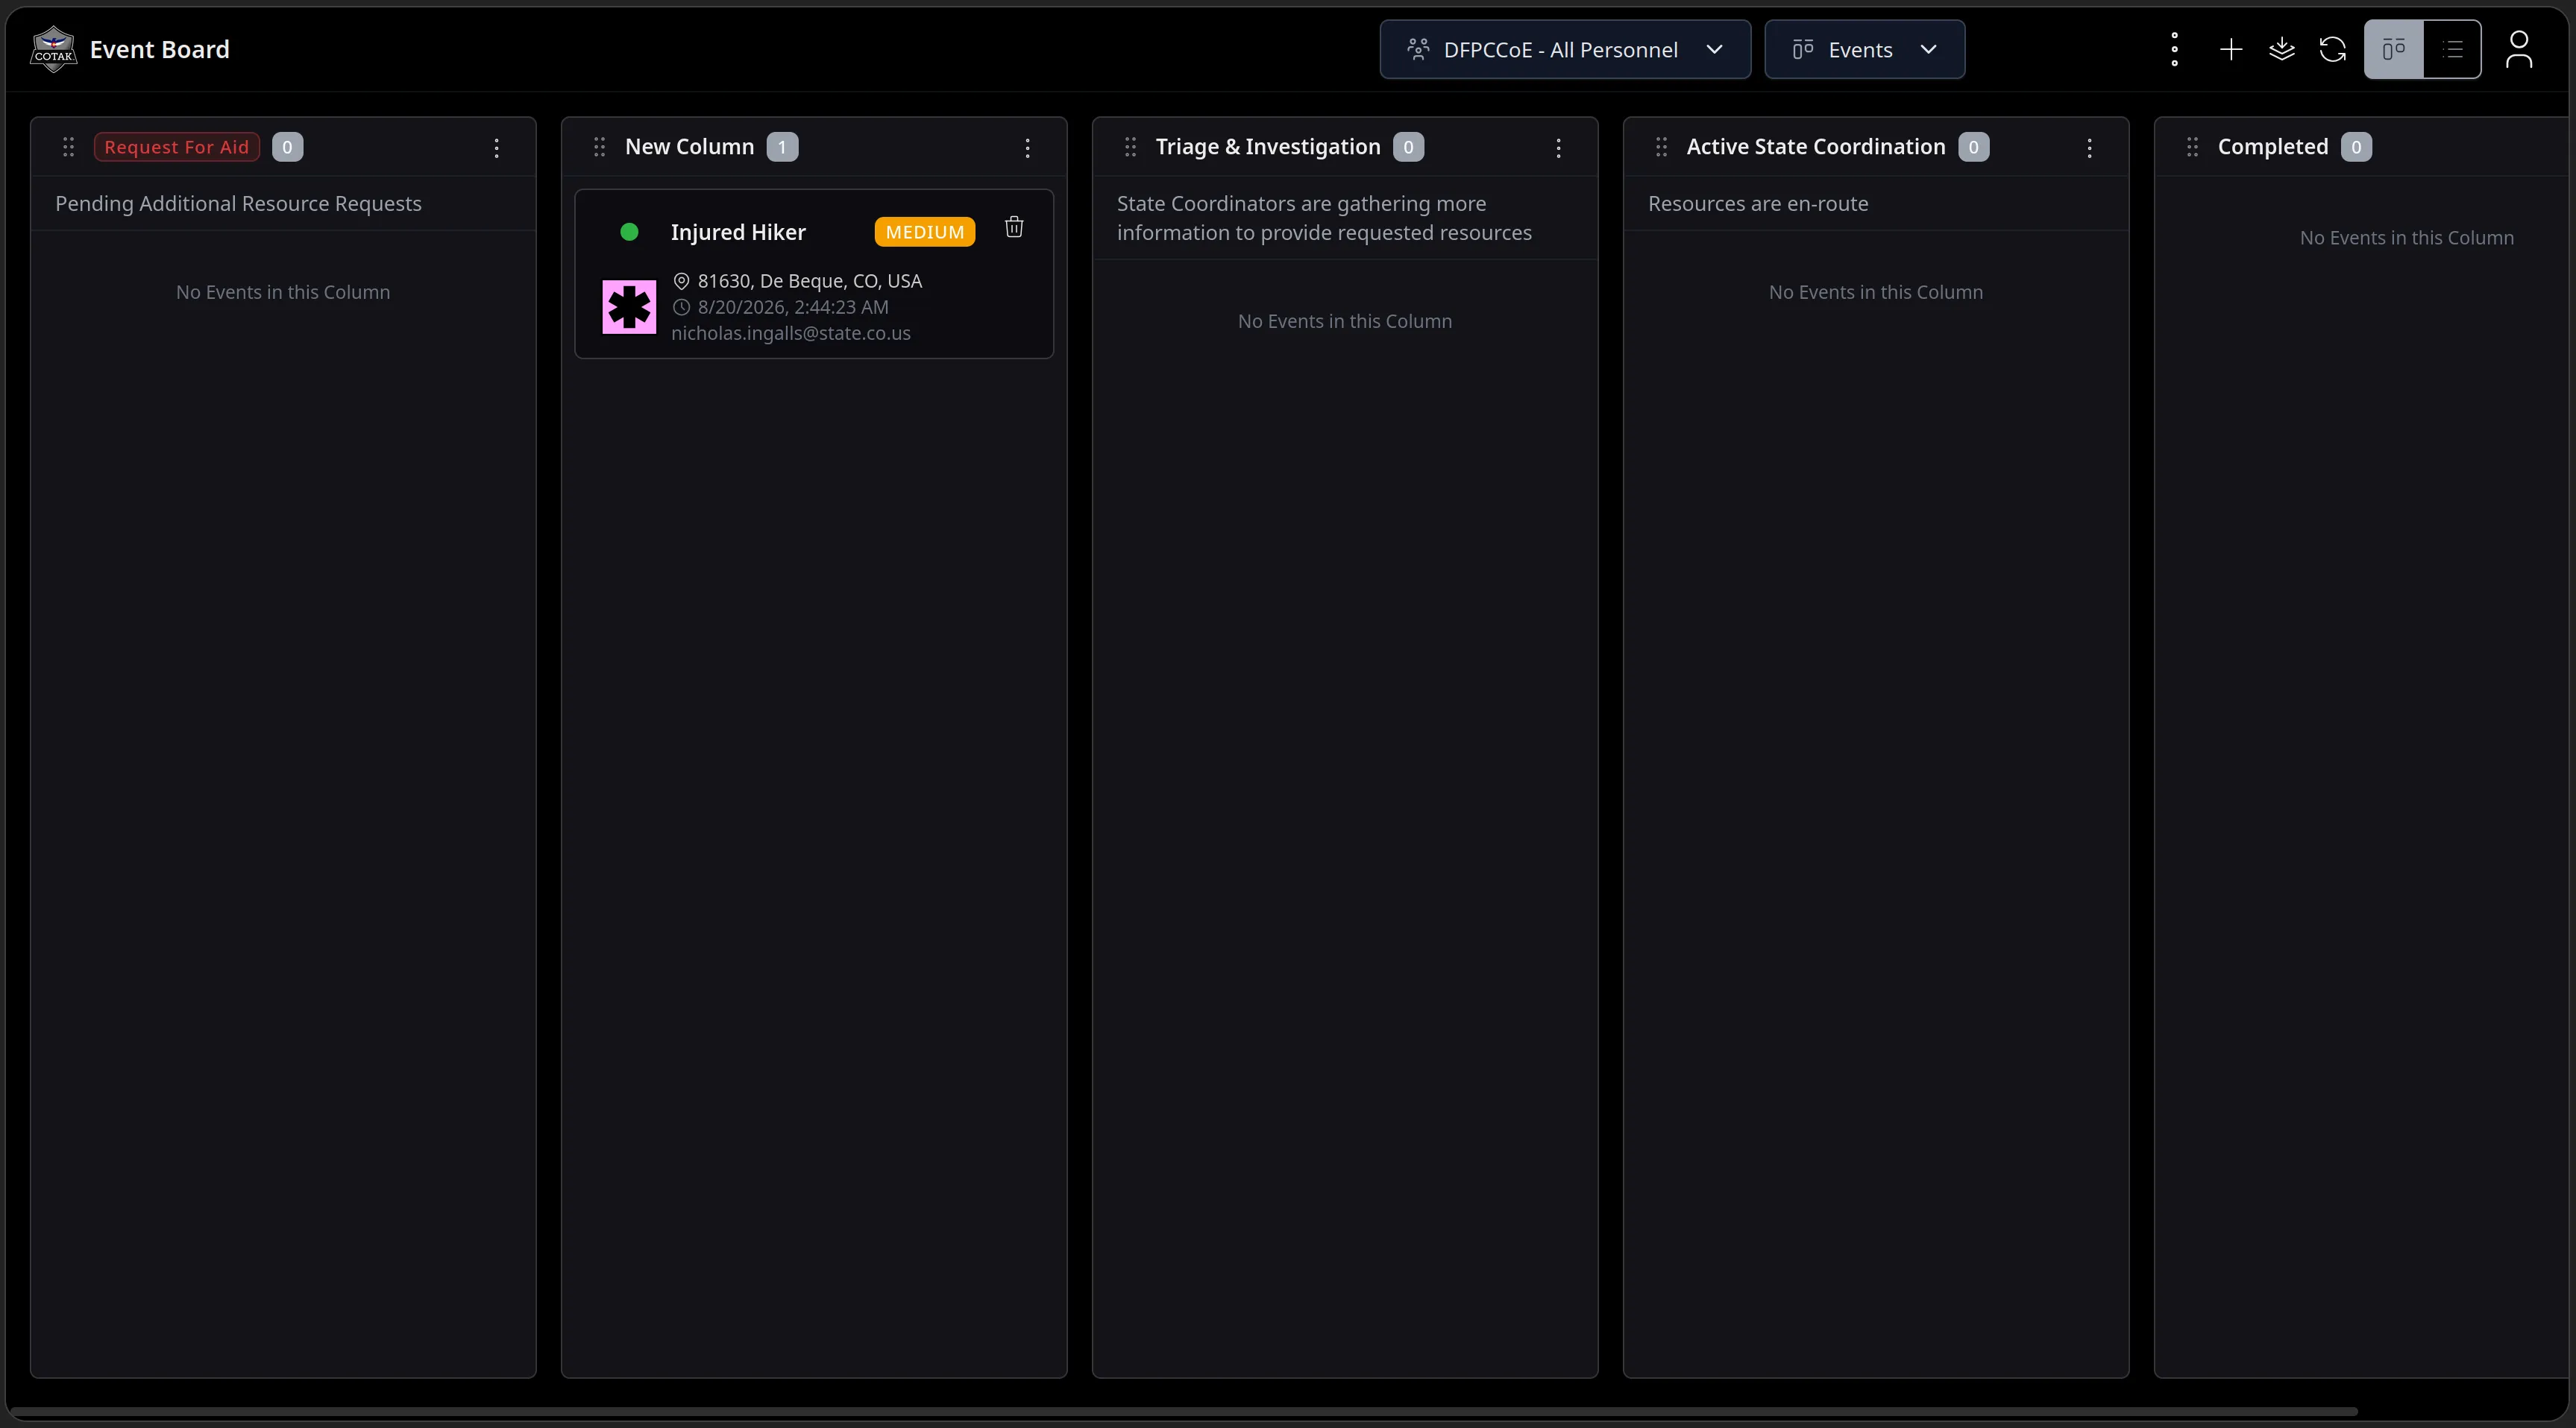The width and height of the screenshot is (2576, 1428).
Task: Click the location pin icon on the Injured Hiker card
Action: point(681,281)
